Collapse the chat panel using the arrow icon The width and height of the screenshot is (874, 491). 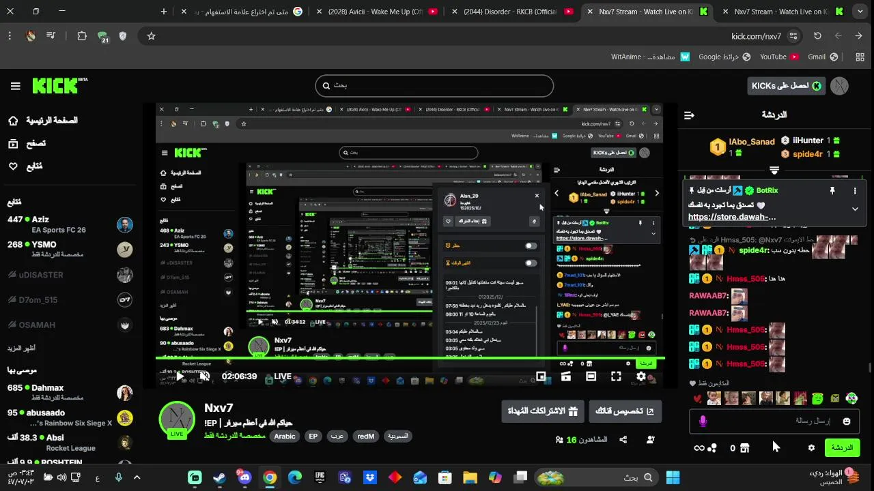click(x=689, y=115)
